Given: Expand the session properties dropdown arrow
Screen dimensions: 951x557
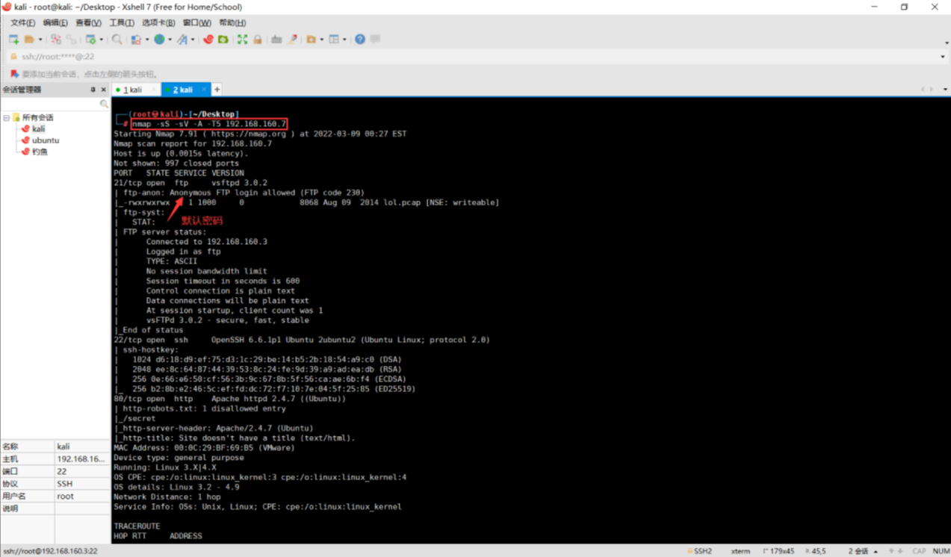Looking at the screenshot, I should (102, 40).
